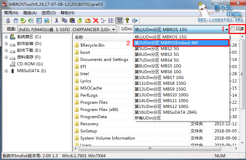Go up one folder level icon
The width and height of the screenshot is (246, 160).
(x=80, y=20)
